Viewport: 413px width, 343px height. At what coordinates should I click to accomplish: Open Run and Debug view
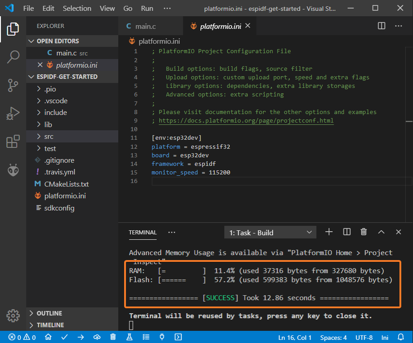point(13,114)
